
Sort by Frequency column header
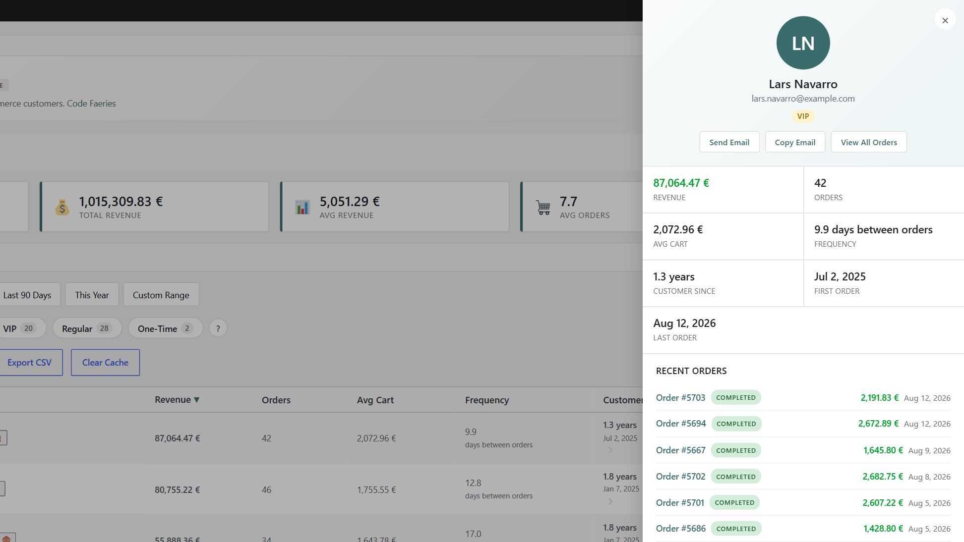click(487, 400)
